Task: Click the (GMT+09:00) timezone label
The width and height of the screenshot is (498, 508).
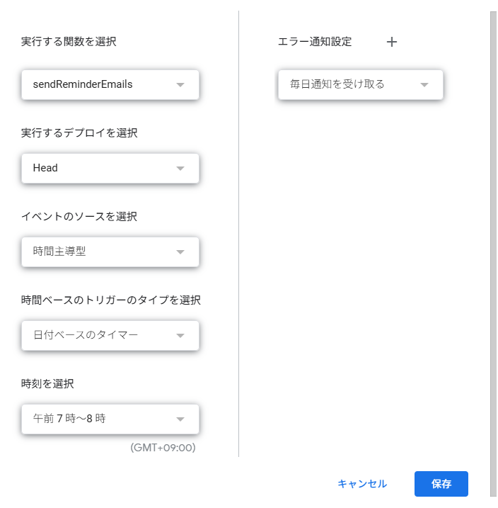Action: coord(163,448)
